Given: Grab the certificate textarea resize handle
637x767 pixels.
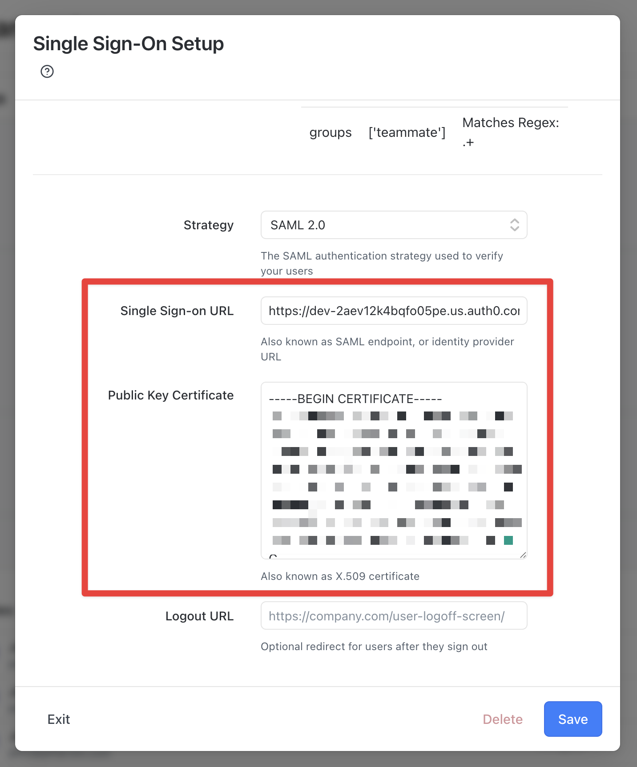Looking at the screenshot, I should (x=523, y=555).
